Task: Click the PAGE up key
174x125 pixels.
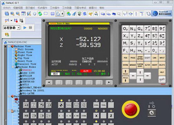Action: 125,72
